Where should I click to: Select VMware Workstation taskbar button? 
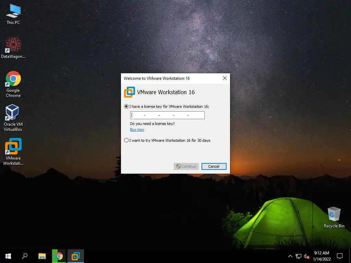tap(76, 256)
